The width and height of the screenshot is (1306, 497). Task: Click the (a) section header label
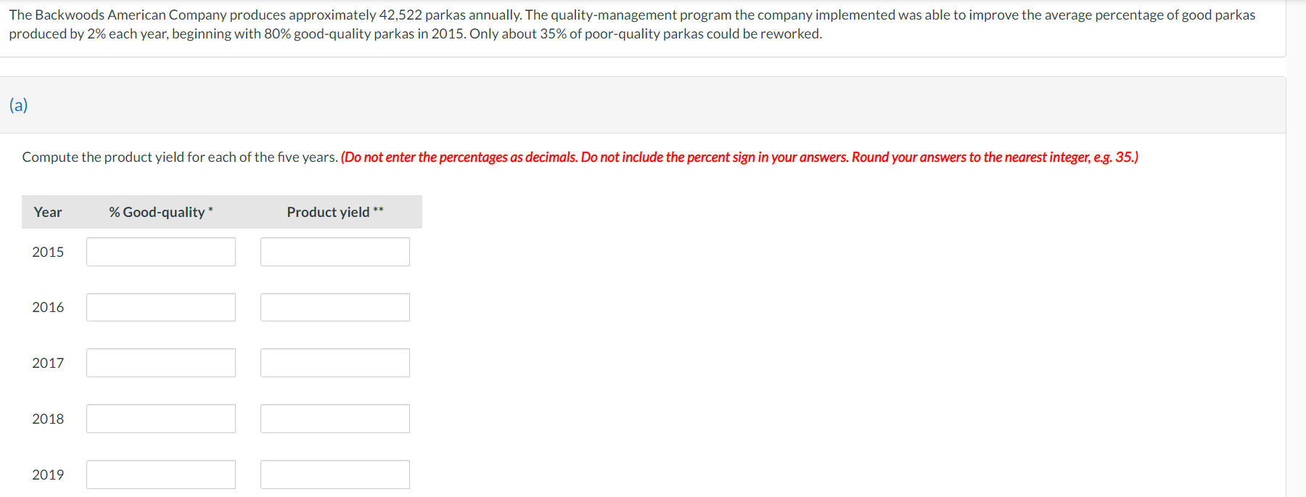(19, 105)
